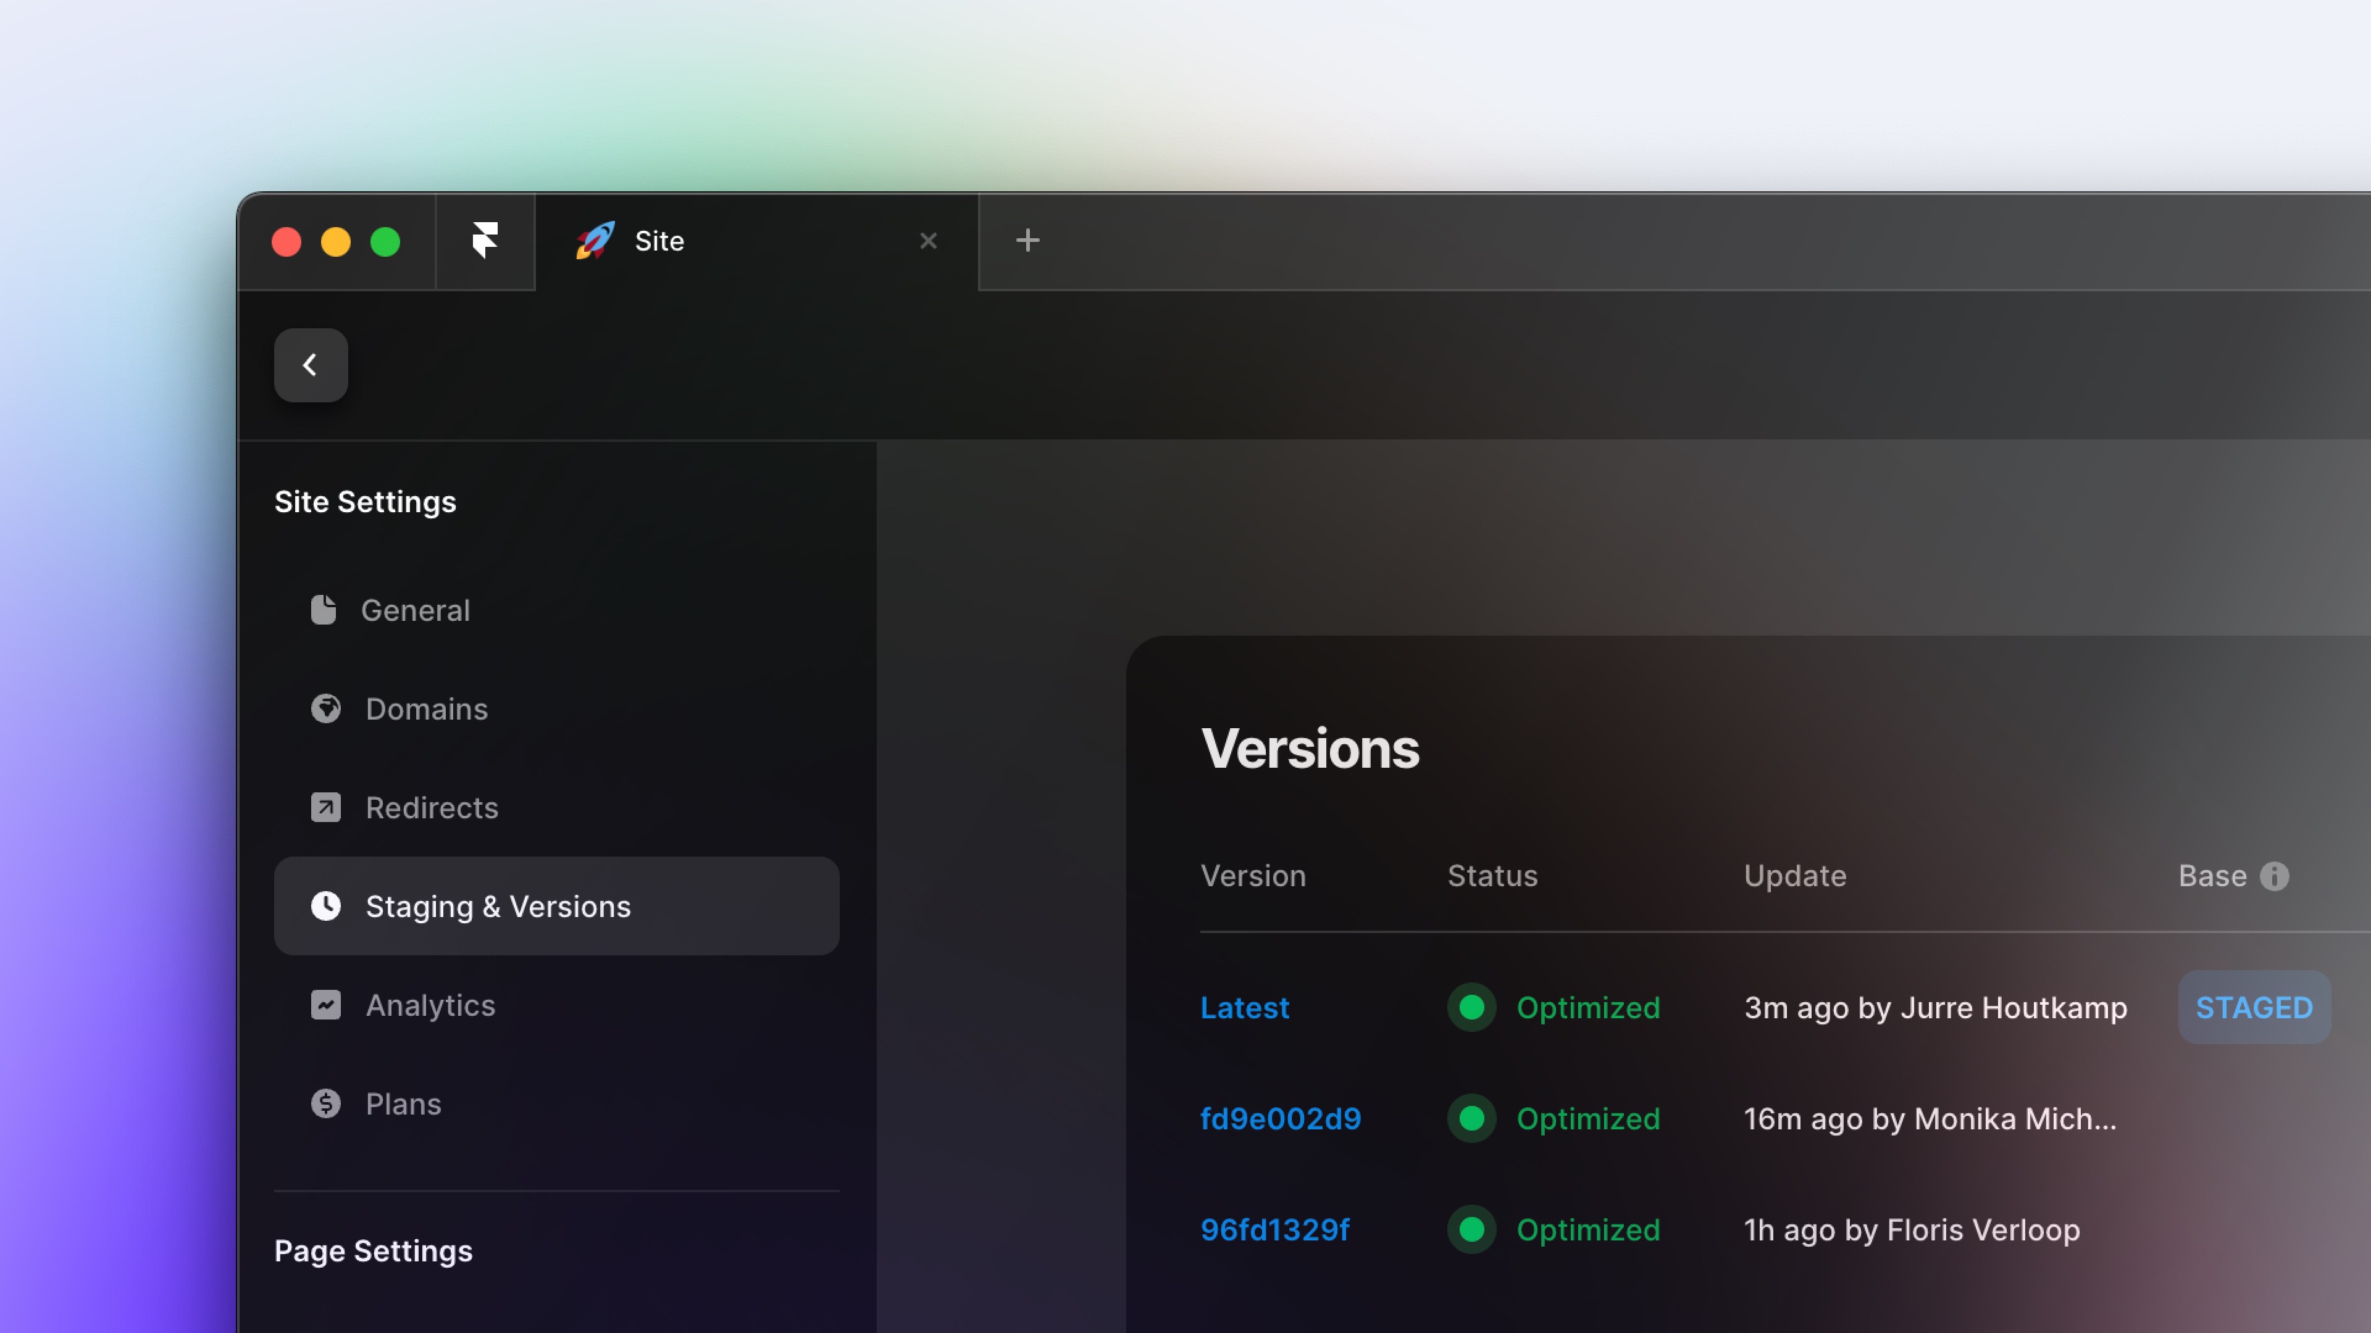
Task: Click the back chevron button
Action: (311, 365)
